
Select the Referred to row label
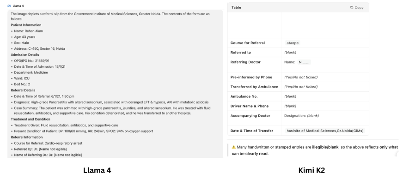241,52
